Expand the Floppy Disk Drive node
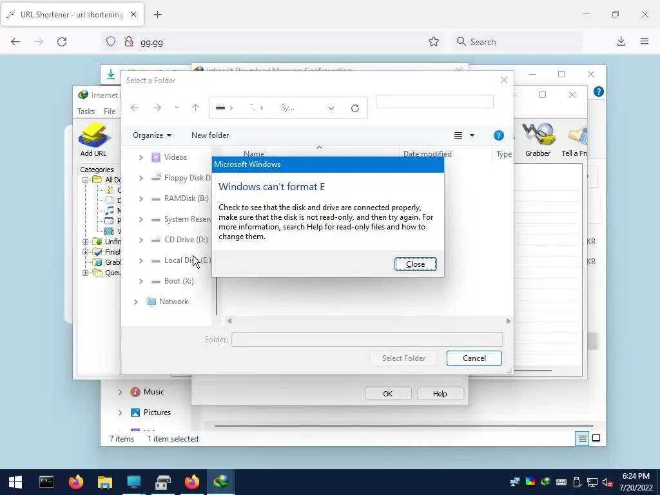This screenshot has height=495, width=660. [x=141, y=178]
